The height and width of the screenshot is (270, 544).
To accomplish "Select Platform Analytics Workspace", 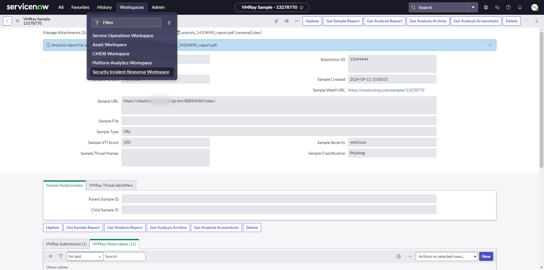I will pyautogui.click(x=122, y=63).
